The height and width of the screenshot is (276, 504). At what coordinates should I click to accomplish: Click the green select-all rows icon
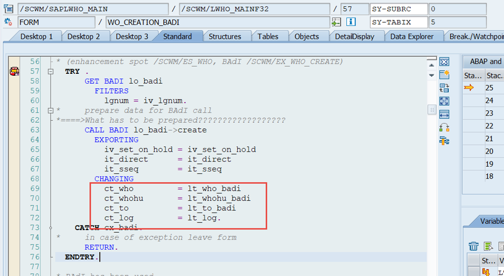coord(488,246)
